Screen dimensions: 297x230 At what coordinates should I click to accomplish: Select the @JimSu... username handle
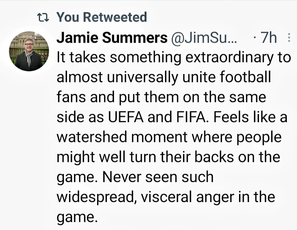point(204,38)
